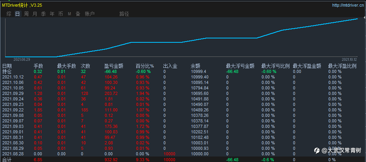The width and height of the screenshot is (366, 162).
Task: Click the 最大浮亏金额 column header
Action: coord(240,66)
